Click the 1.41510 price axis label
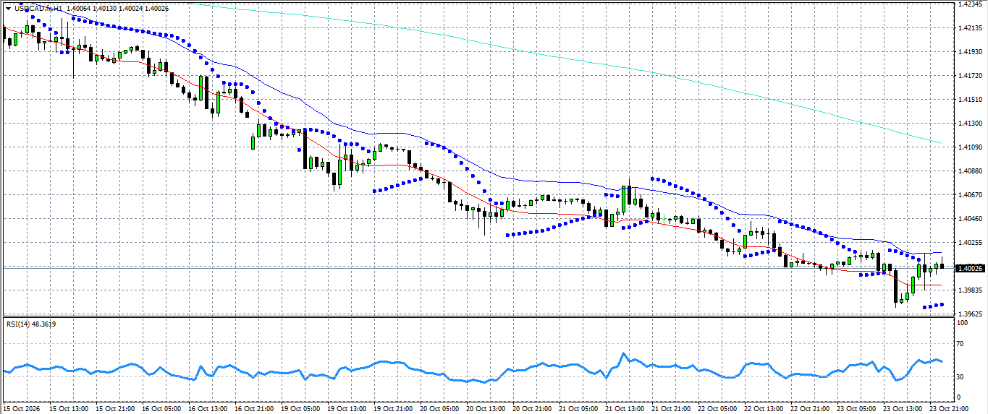988x414 pixels. click(x=969, y=100)
